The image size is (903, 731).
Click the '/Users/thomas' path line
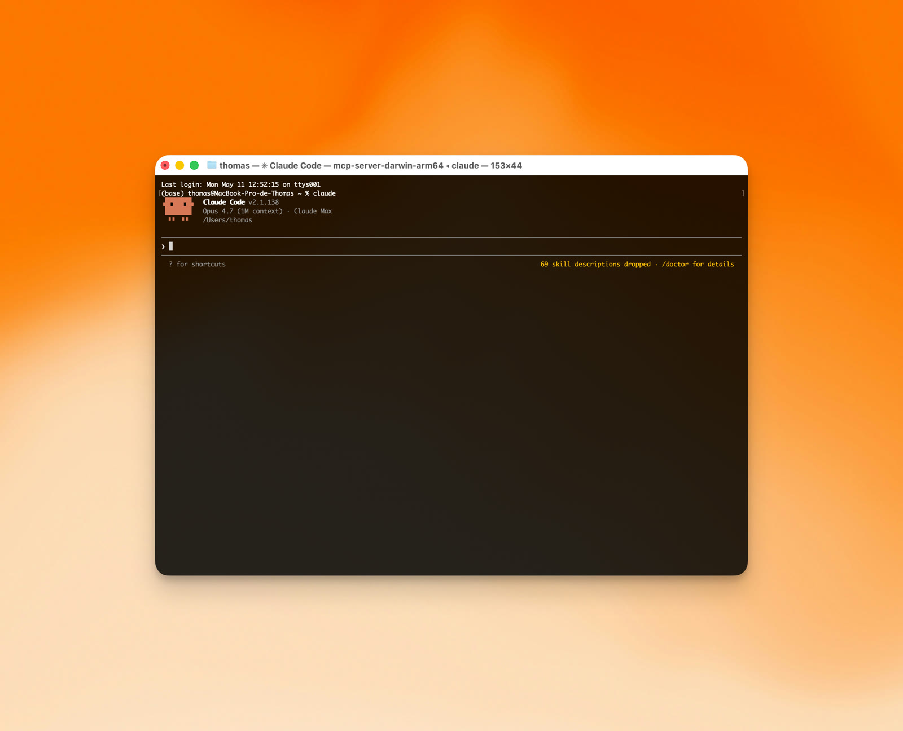[227, 220]
